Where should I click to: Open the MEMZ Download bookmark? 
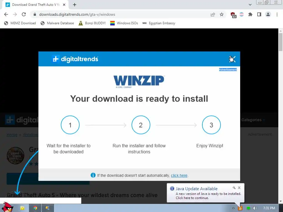pyautogui.click(x=20, y=23)
